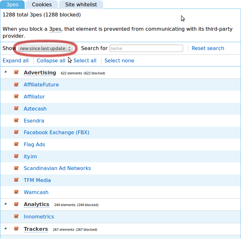Collapse the Advertising category arrow
This screenshot has height=239, width=241.
point(5,72)
